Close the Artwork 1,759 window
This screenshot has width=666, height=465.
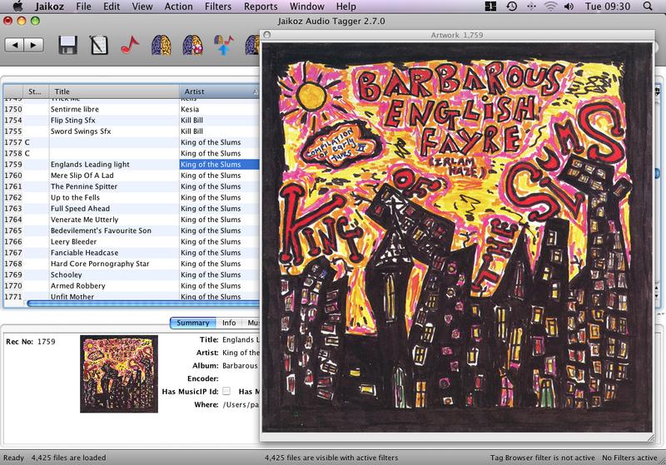click(x=267, y=35)
